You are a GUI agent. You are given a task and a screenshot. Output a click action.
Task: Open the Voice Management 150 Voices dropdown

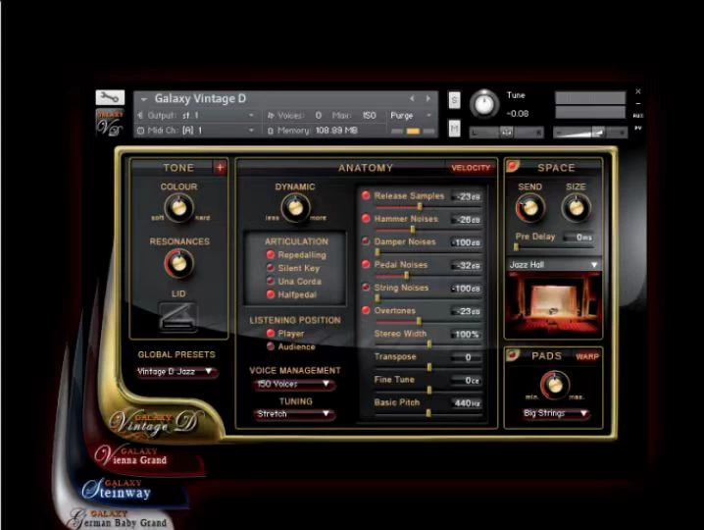click(x=293, y=385)
